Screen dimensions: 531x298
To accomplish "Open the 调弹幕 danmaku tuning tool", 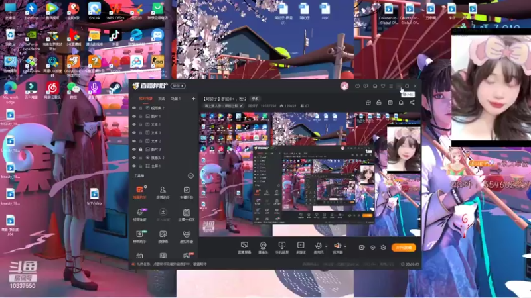I will tap(163, 237).
